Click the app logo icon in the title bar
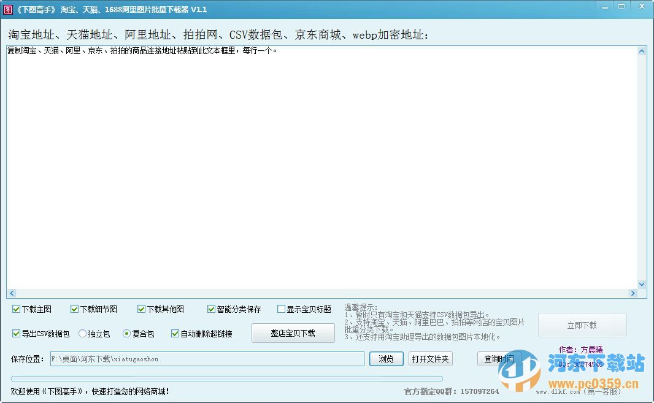Image resolution: width=654 pixels, height=403 pixels. pyautogui.click(x=7, y=9)
